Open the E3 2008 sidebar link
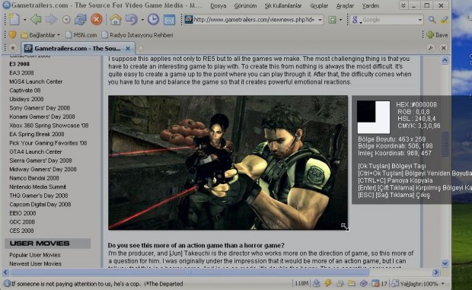The image size is (472, 290). pos(19,64)
